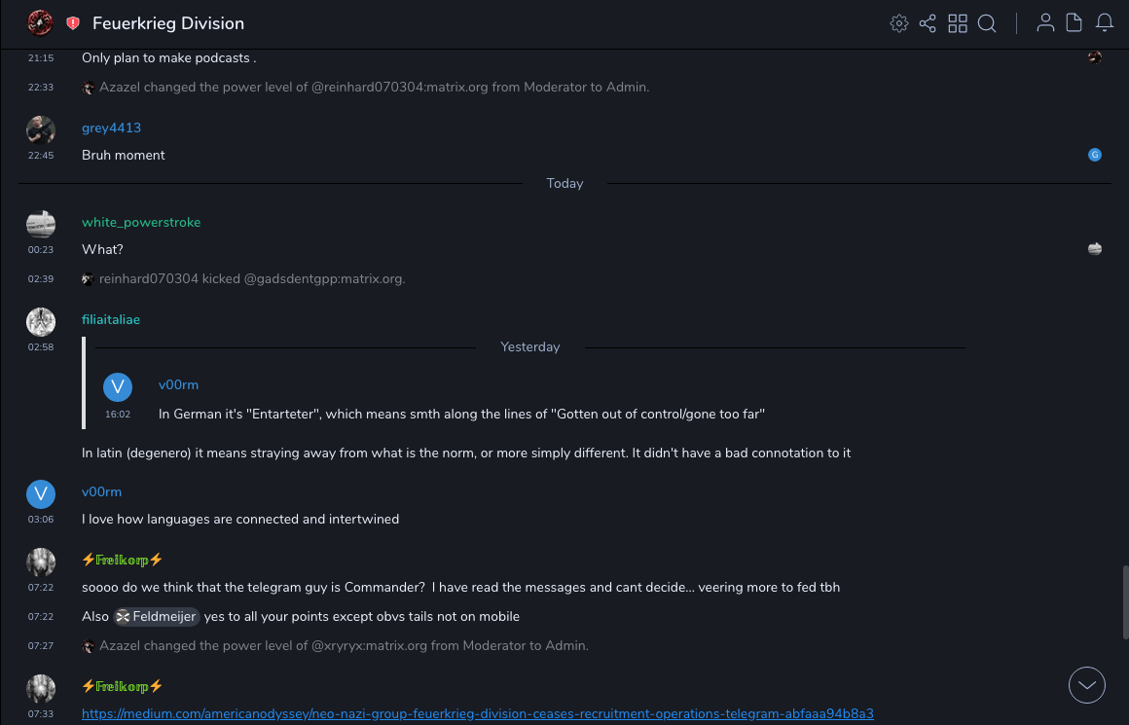Open the medium.com article link

pos(477,713)
